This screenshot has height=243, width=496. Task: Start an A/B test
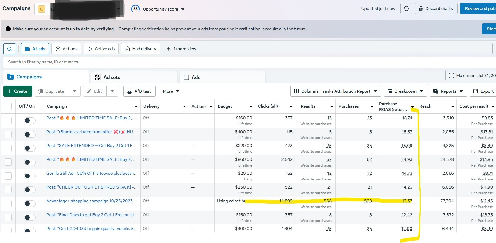[x=139, y=91]
